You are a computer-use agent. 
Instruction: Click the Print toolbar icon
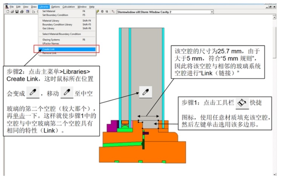pos(22,12)
